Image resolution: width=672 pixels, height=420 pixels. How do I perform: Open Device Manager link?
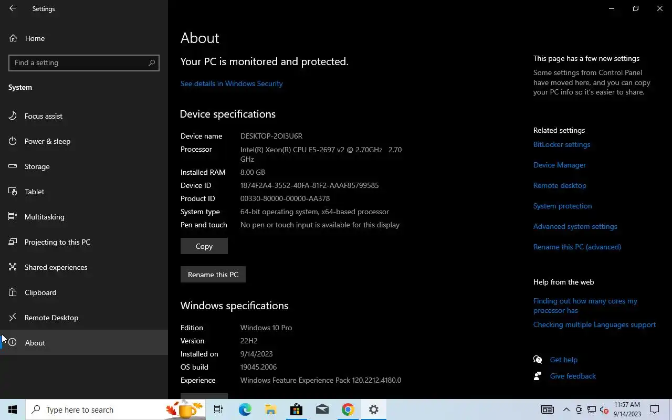click(x=560, y=165)
